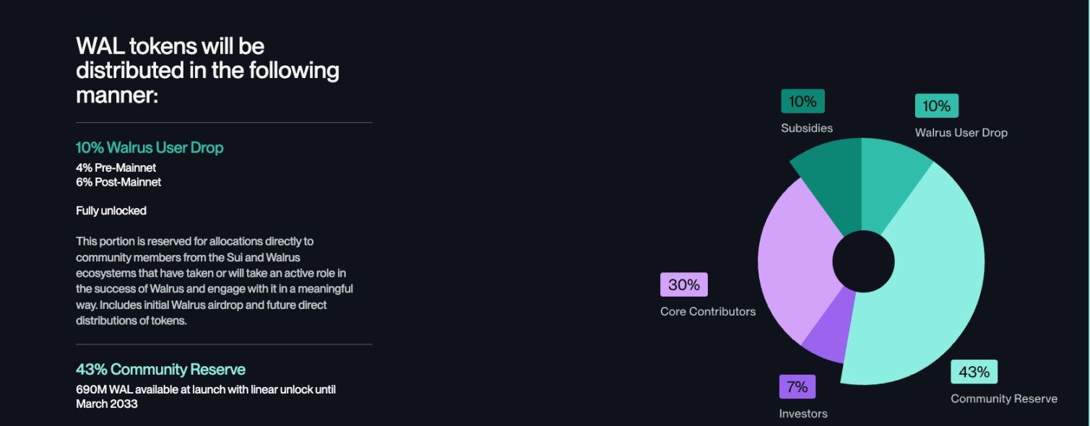Screen dimensions: 1090x426
Task: Click the 'Fully unlocked' text
Action: (x=111, y=211)
